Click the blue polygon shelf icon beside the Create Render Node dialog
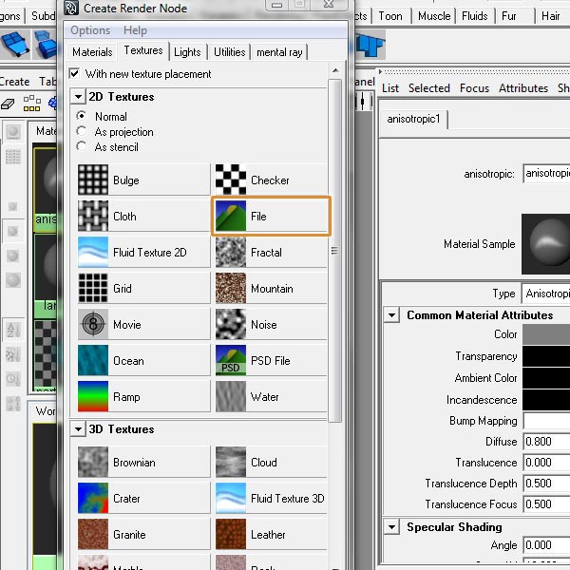Screen dimensions: 570x570 tap(370, 45)
